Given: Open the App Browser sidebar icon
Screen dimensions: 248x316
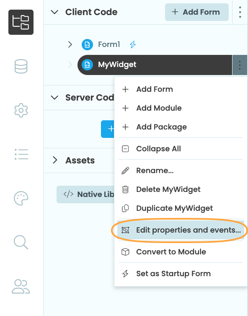Looking at the screenshot, I should pyautogui.click(x=21, y=22).
